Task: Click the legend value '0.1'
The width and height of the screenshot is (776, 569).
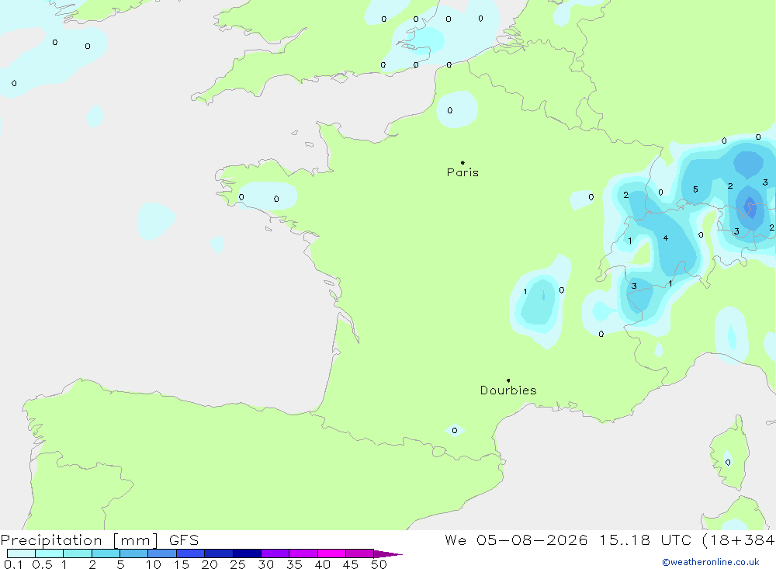Action: (13, 564)
